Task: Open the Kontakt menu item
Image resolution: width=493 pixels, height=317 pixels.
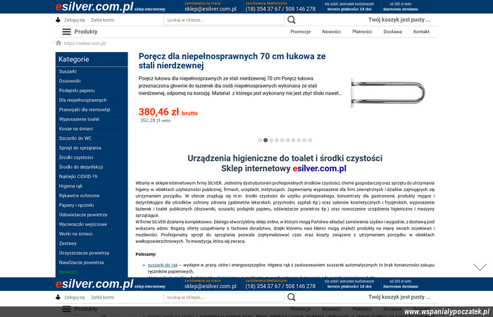Action: pos(421,32)
